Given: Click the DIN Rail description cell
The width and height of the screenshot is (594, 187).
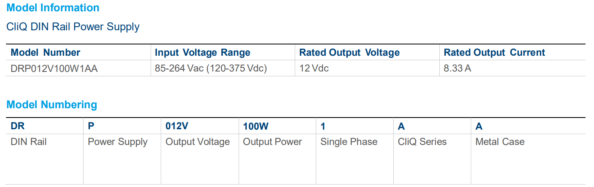Looking at the screenshot, I should tap(29, 142).
